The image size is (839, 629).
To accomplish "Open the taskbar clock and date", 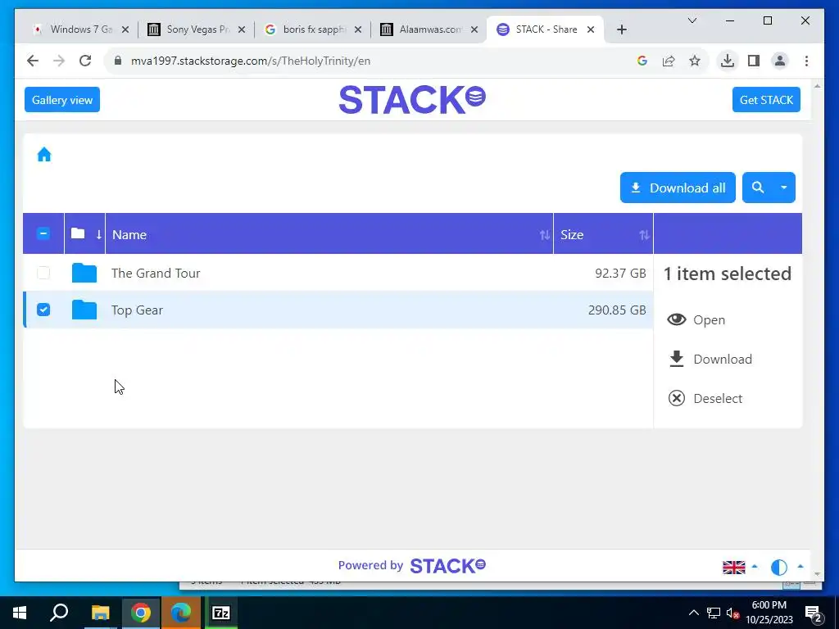I will (x=769, y=613).
